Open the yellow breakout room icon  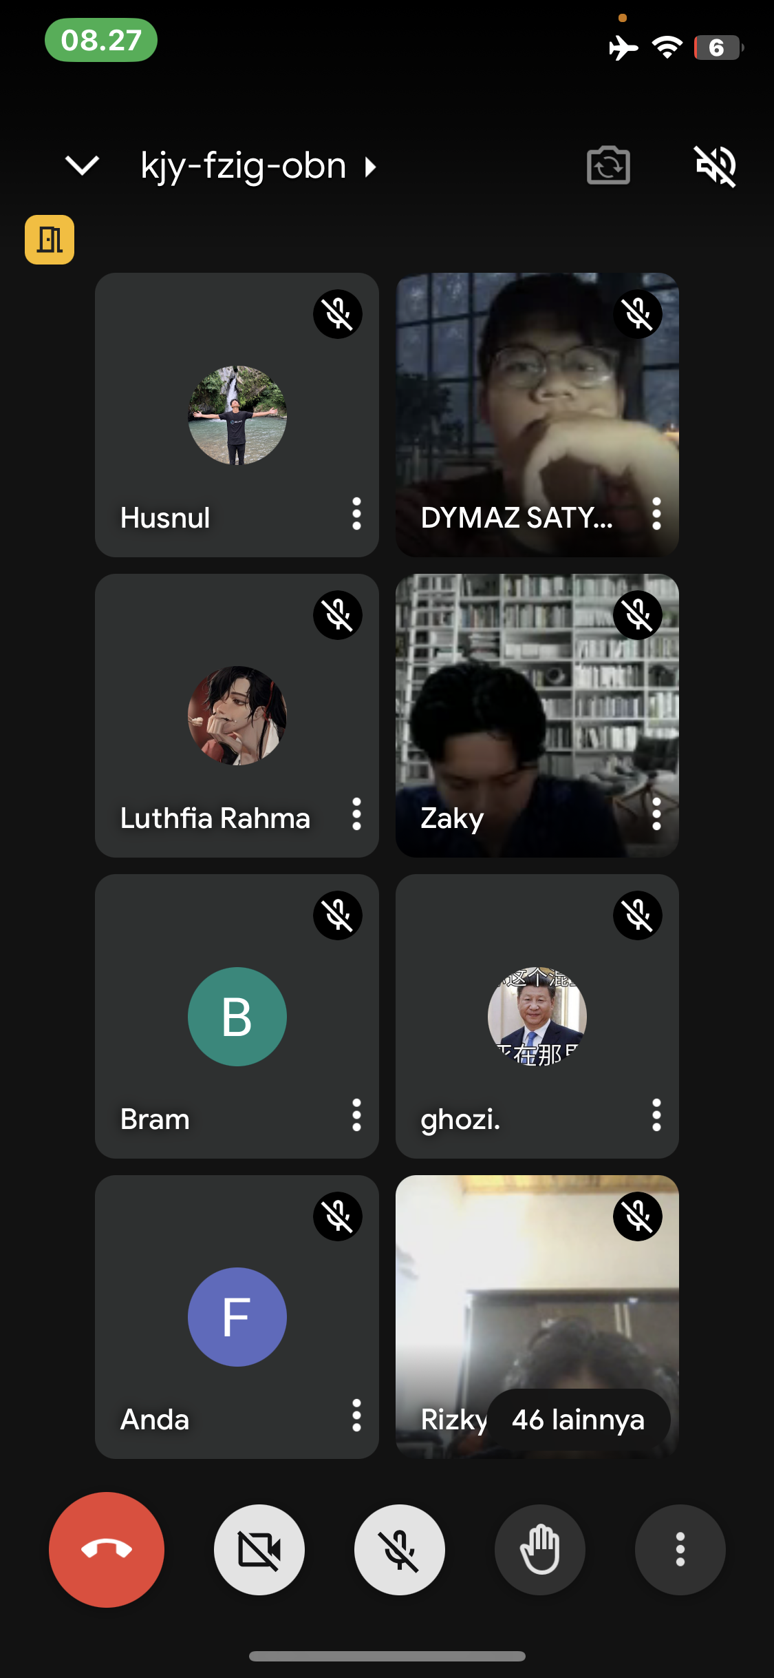click(50, 240)
